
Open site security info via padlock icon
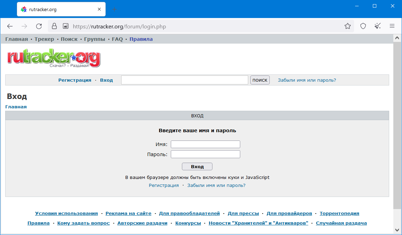click(55, 26)
